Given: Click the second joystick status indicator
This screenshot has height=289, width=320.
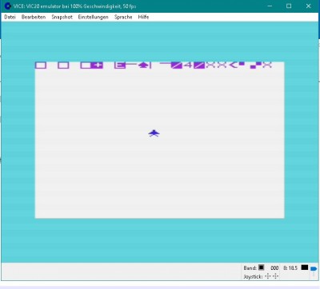Looking at the screenshot, I should pos(276,276).
